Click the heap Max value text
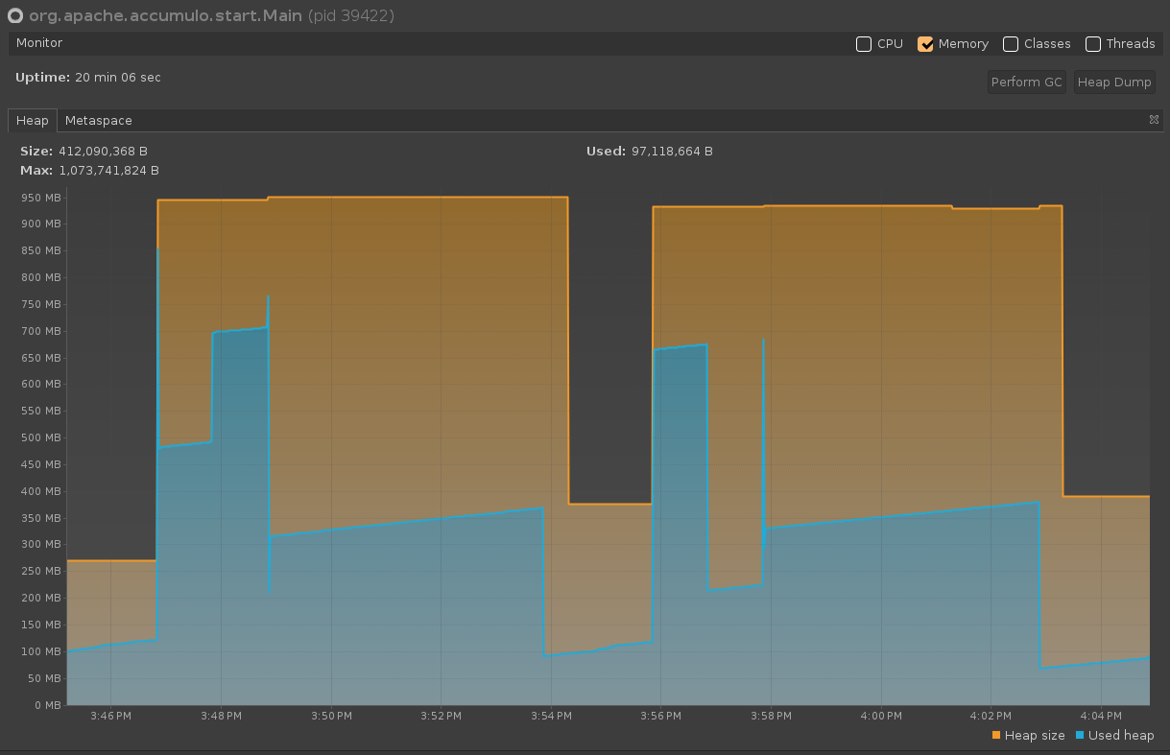This screenshot has height=755, width=1170. coord(108,171)
